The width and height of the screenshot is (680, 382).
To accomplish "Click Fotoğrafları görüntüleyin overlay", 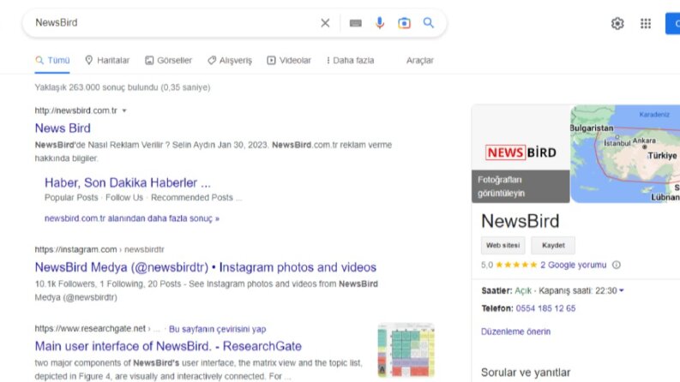I will [x=521, y=186].
